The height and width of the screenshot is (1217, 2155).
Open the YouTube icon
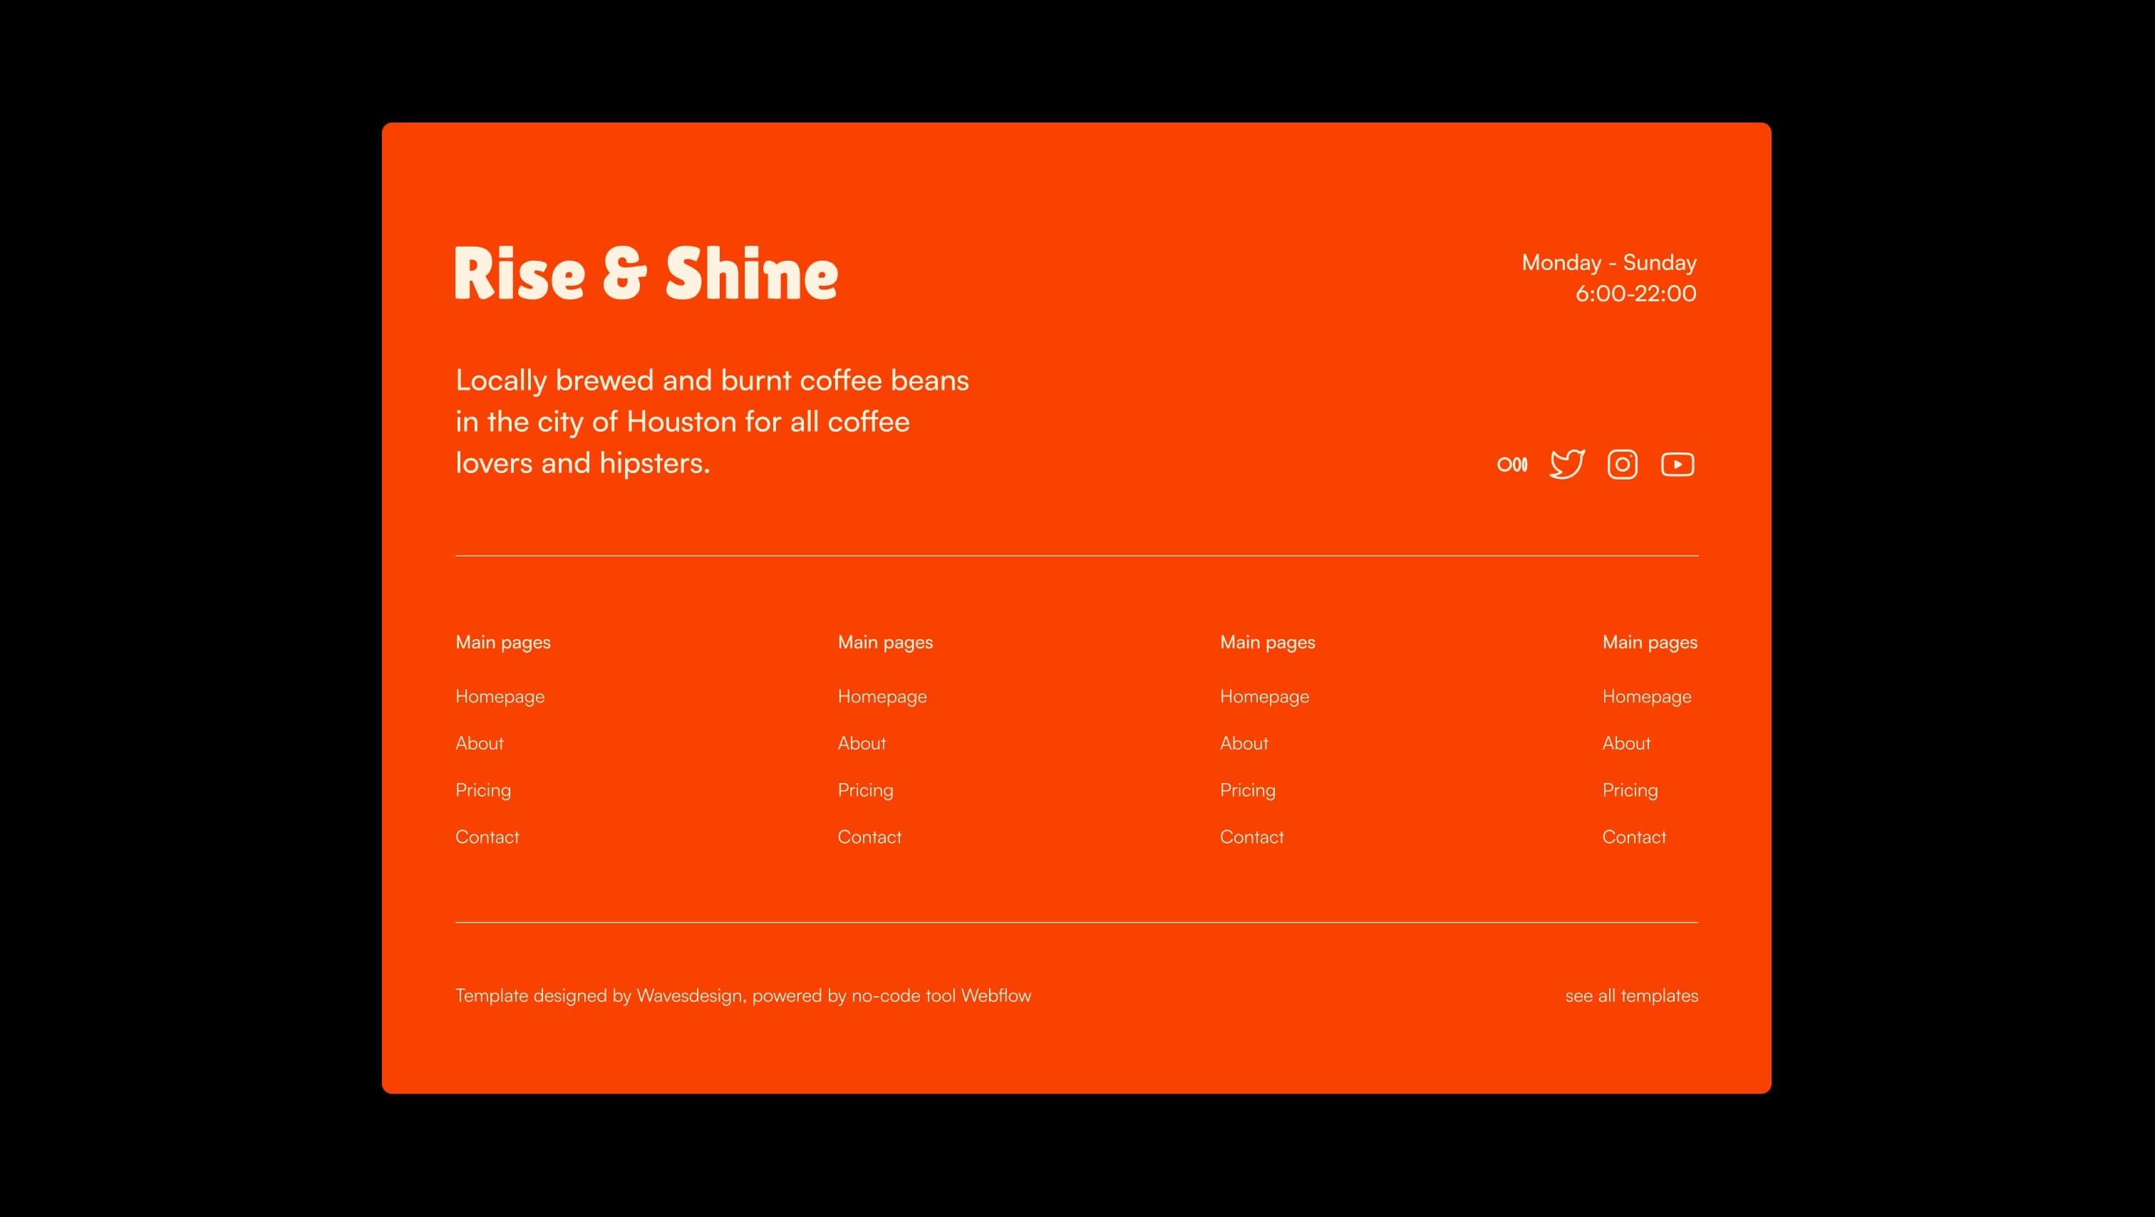click(1678, 465)
